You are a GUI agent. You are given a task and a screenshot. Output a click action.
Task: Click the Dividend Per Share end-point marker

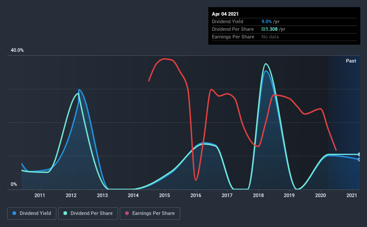pos(359,155)
